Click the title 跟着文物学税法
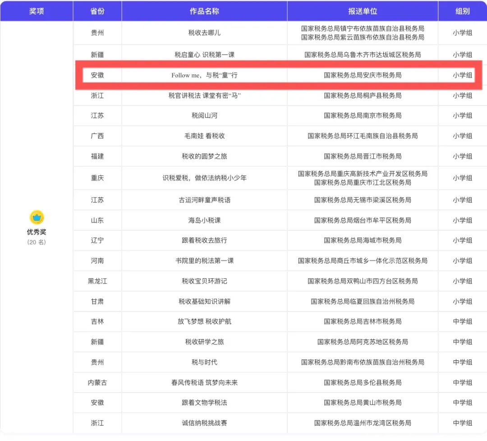 coord(204,403)
